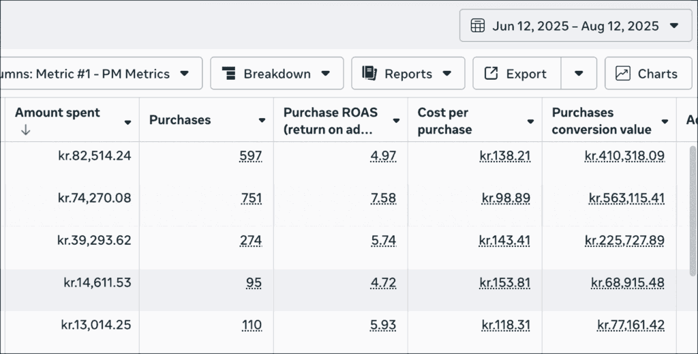Click the Export arrow icon
This screenshot has height=354, width=698.
tap(491, 74)
